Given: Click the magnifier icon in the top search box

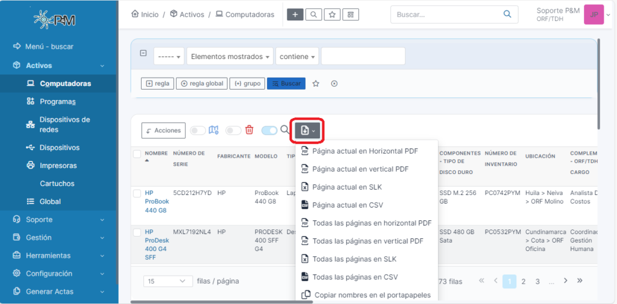Looking at the screenshot, I should 507,14.
